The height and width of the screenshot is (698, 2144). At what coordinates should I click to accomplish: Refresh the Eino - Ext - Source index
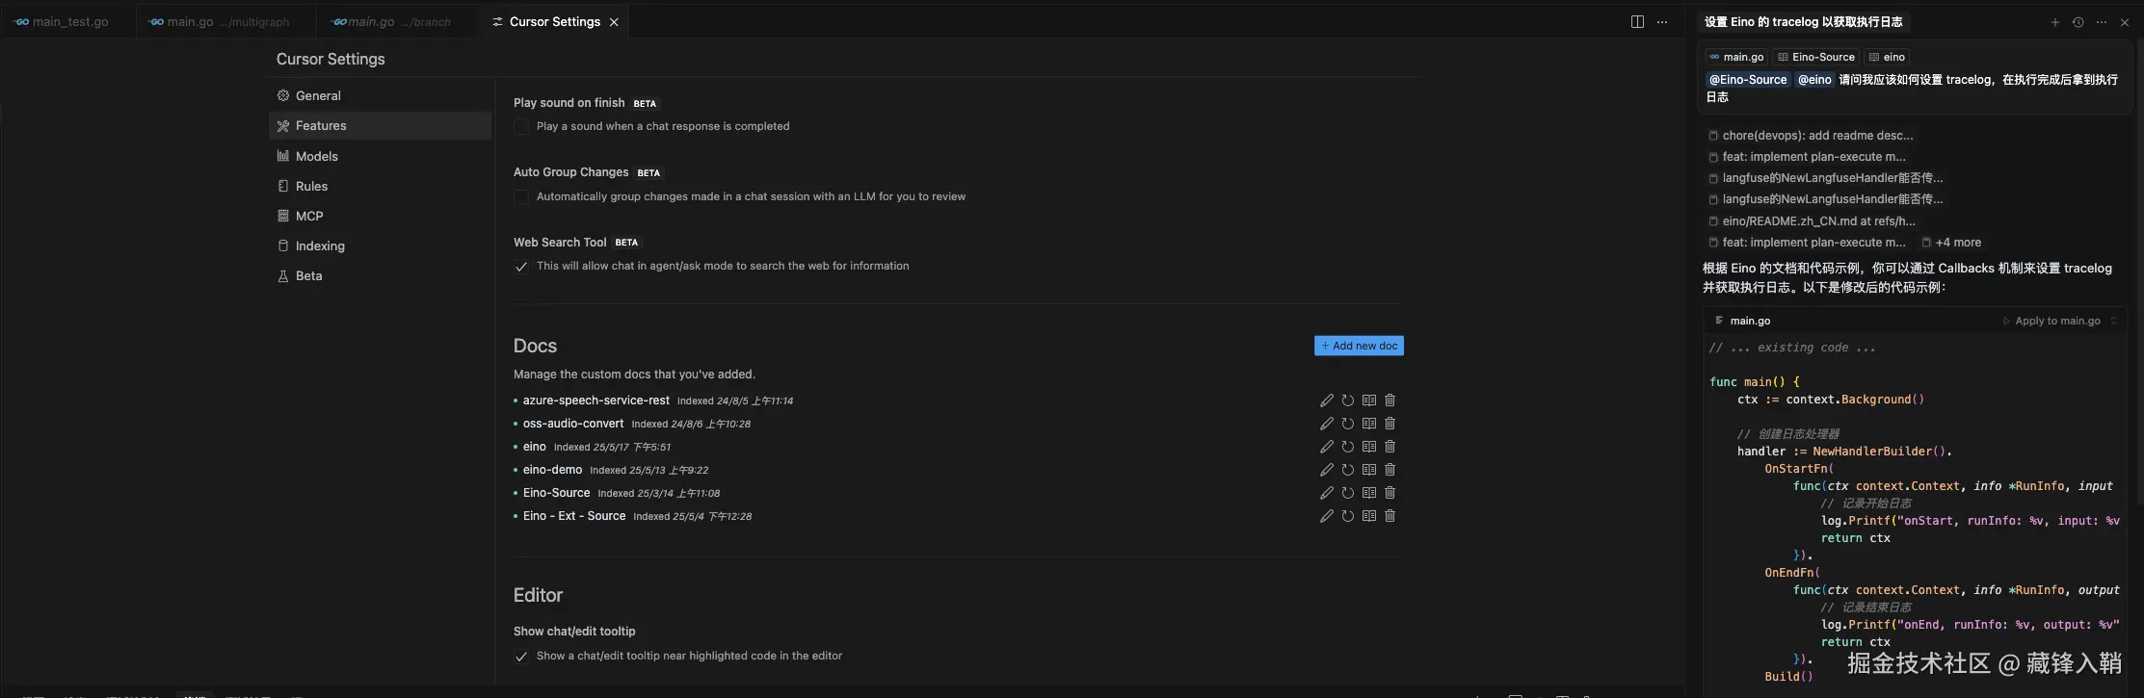click(x=1347, y=516)
